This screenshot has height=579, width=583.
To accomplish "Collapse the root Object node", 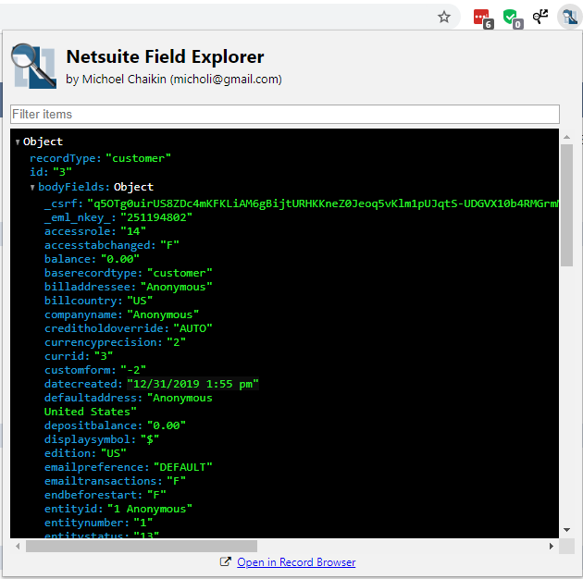I will 18,142.
